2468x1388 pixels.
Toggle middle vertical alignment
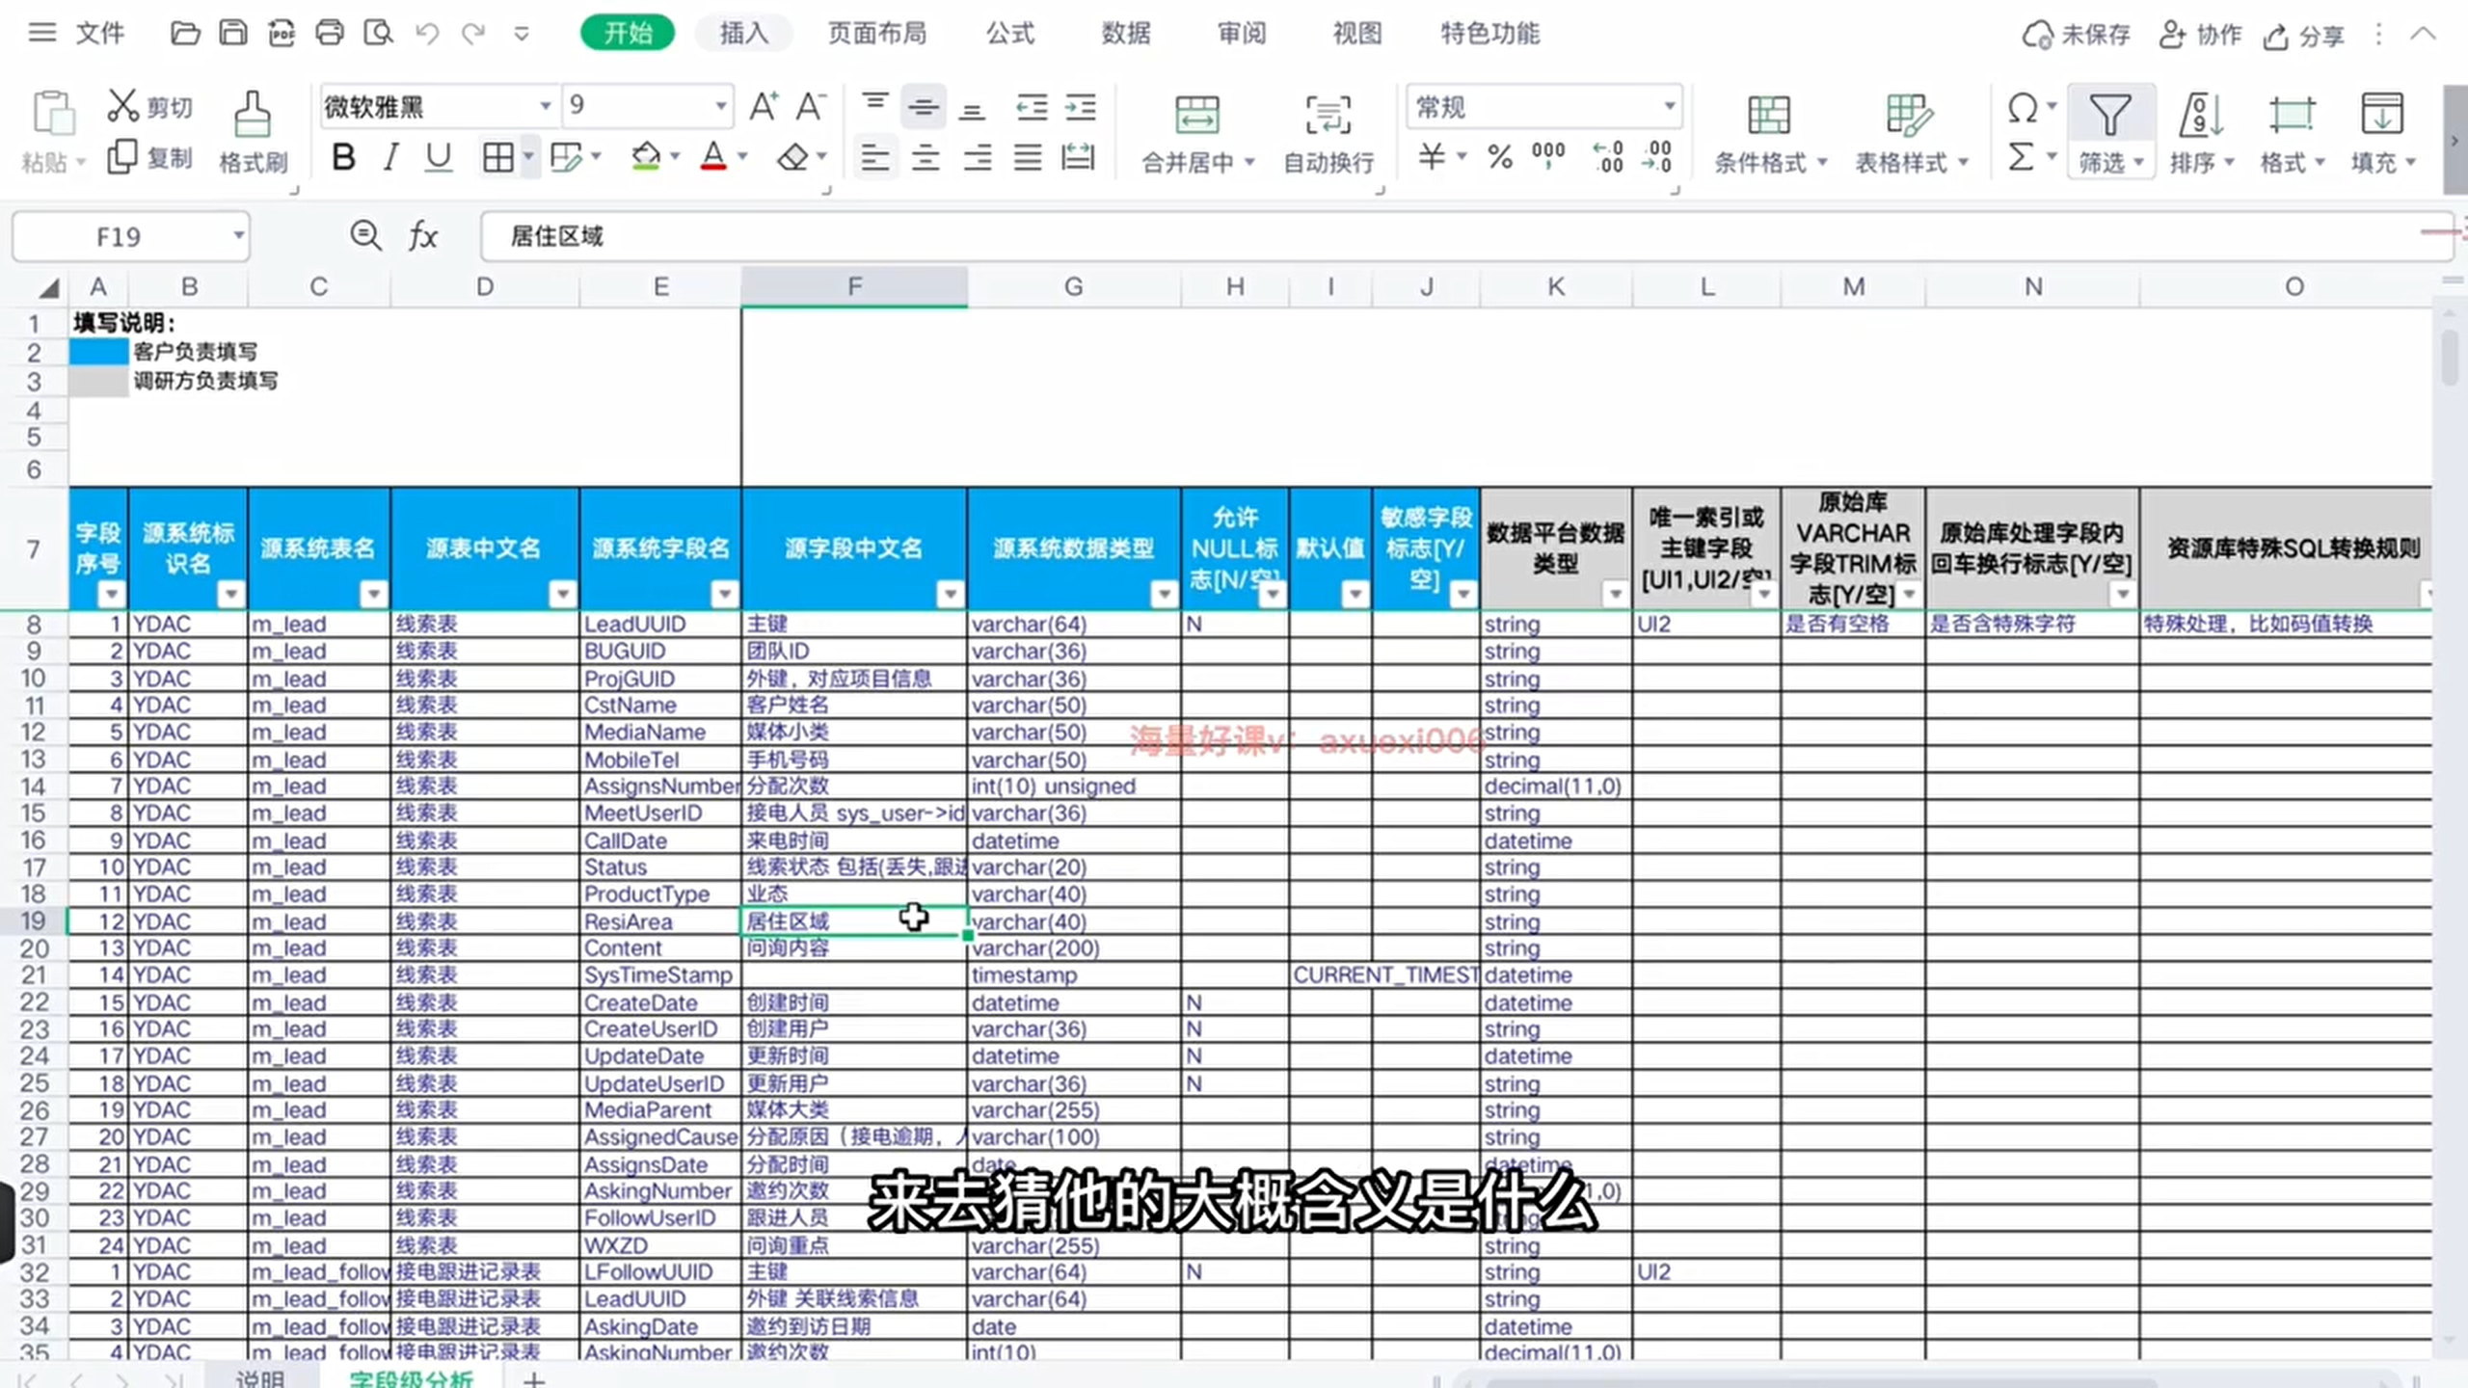click(x=923, y=106)
